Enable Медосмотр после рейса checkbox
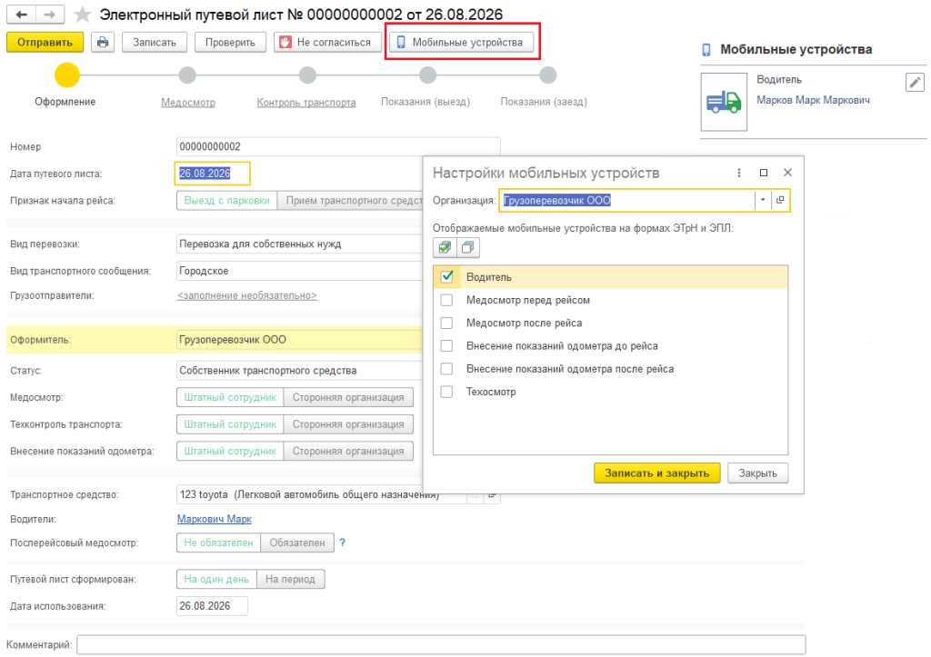931x657 pixels. 446,323
